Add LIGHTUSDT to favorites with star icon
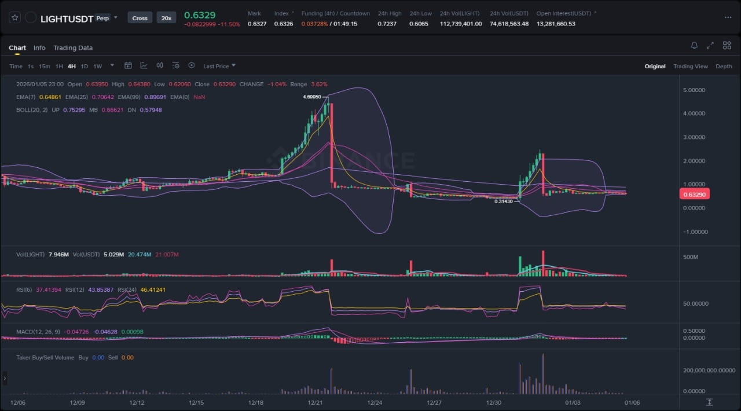The image size is (741, 411). pos(15,18)
